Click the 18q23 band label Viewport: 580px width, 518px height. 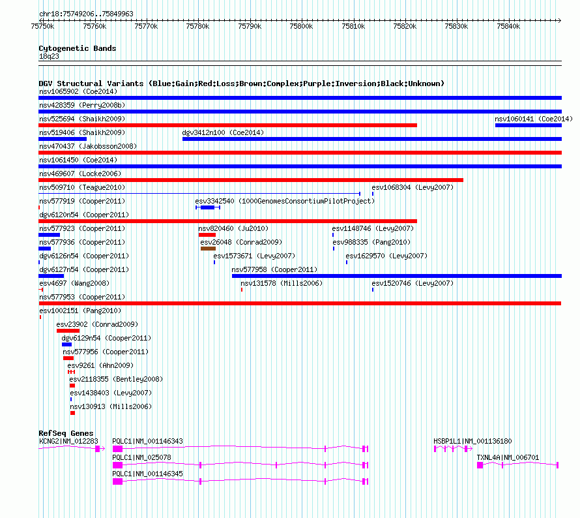coord(49,56)
